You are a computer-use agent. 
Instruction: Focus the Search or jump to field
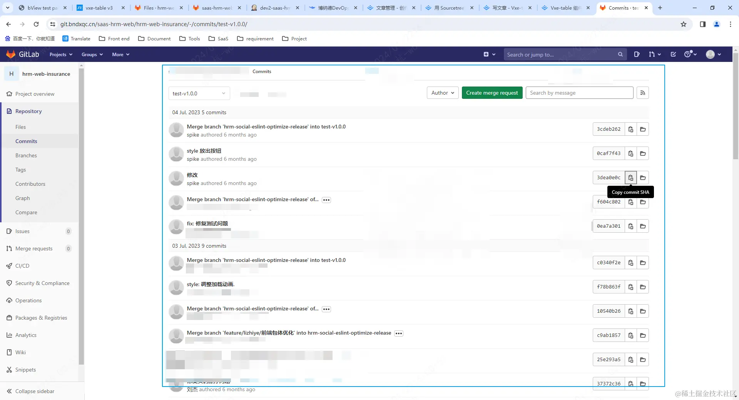pyautogui.click(x=565, y=55)
